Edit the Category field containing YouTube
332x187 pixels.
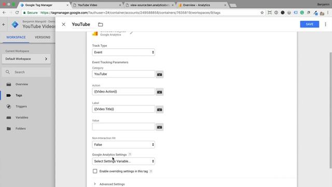(x=123, y=74)
